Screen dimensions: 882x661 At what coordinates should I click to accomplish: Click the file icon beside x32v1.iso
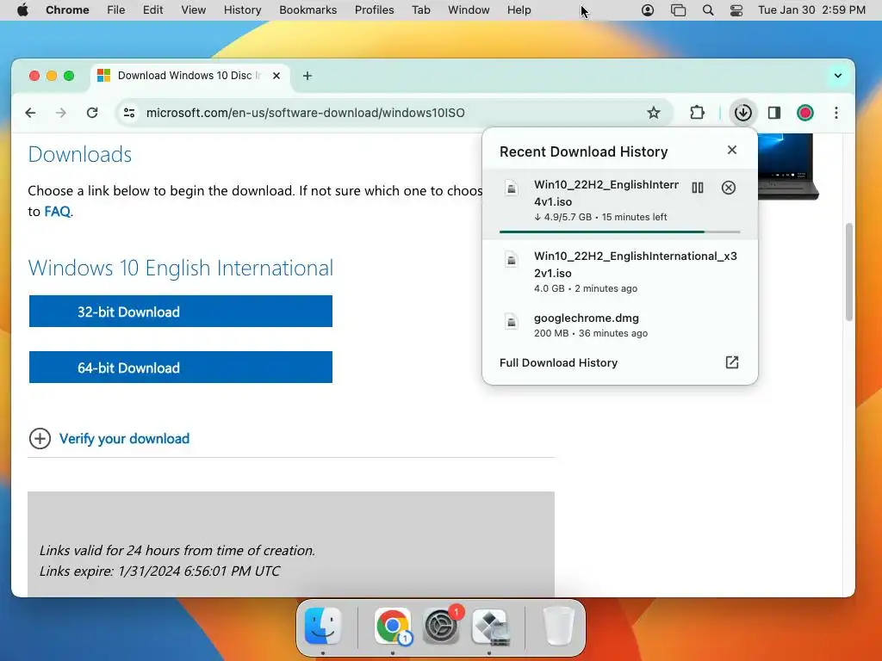[512, 260]
